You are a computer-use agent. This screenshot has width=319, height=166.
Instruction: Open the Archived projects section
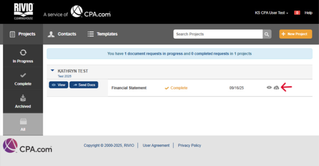[x=23, y=101]
